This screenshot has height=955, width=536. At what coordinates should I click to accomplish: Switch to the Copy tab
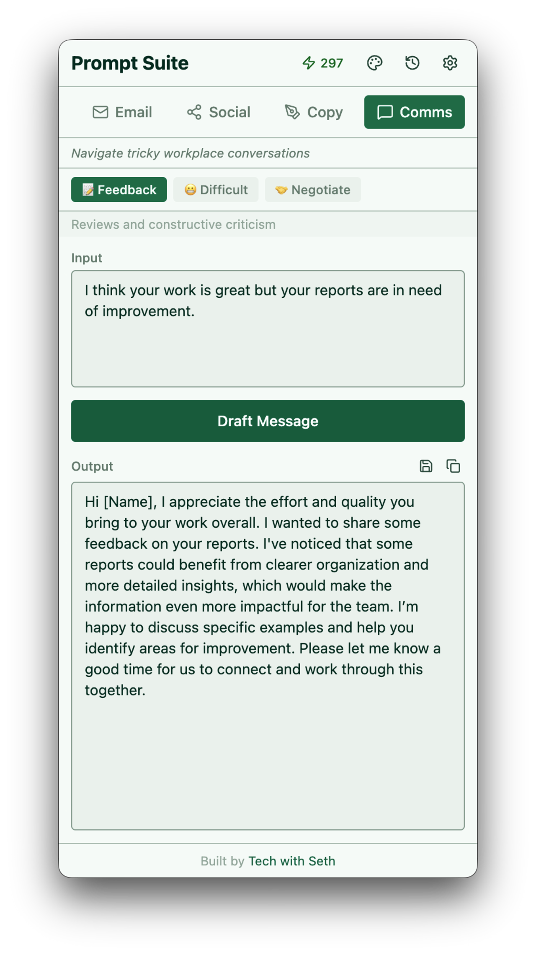(313, 112)
